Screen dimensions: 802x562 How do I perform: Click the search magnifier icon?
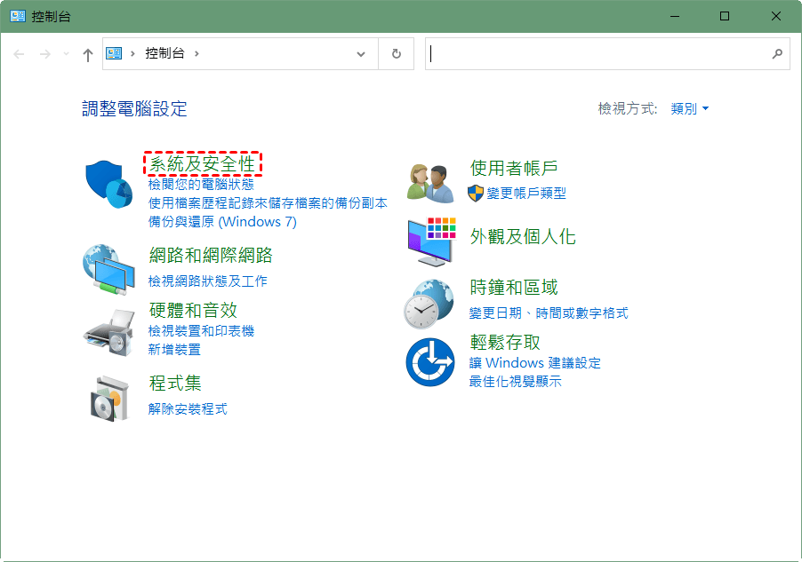click(777, 53)
